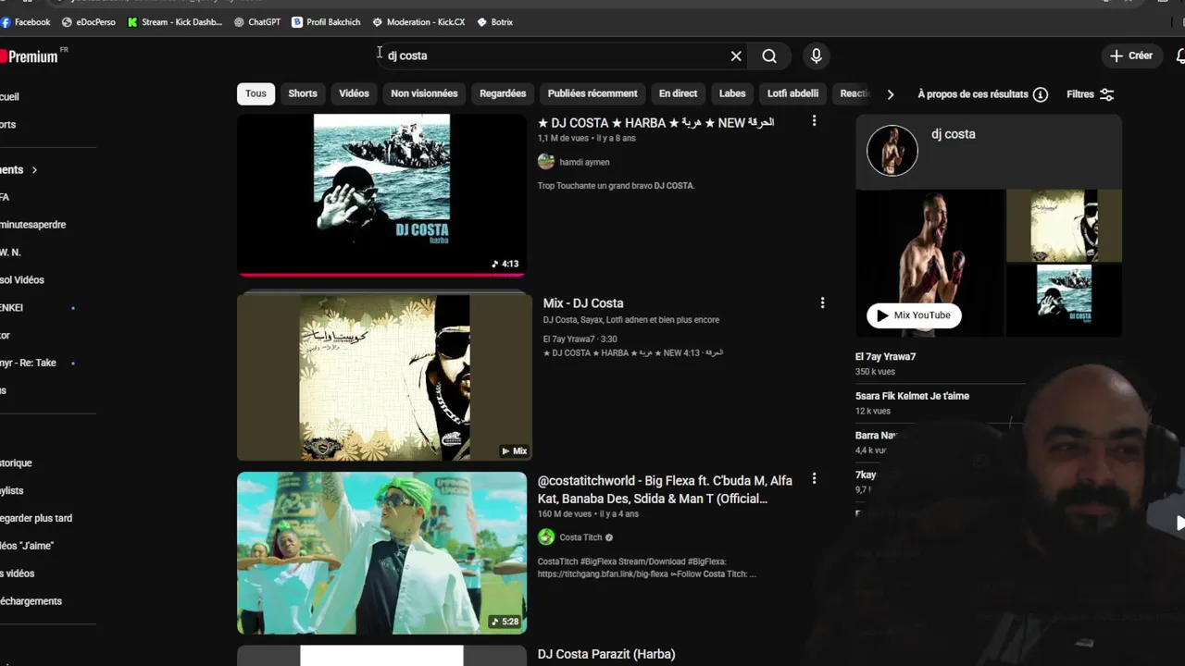Open the dj costa artist name in the side panel
The image size is (1185, 666).
coord(954,134)
